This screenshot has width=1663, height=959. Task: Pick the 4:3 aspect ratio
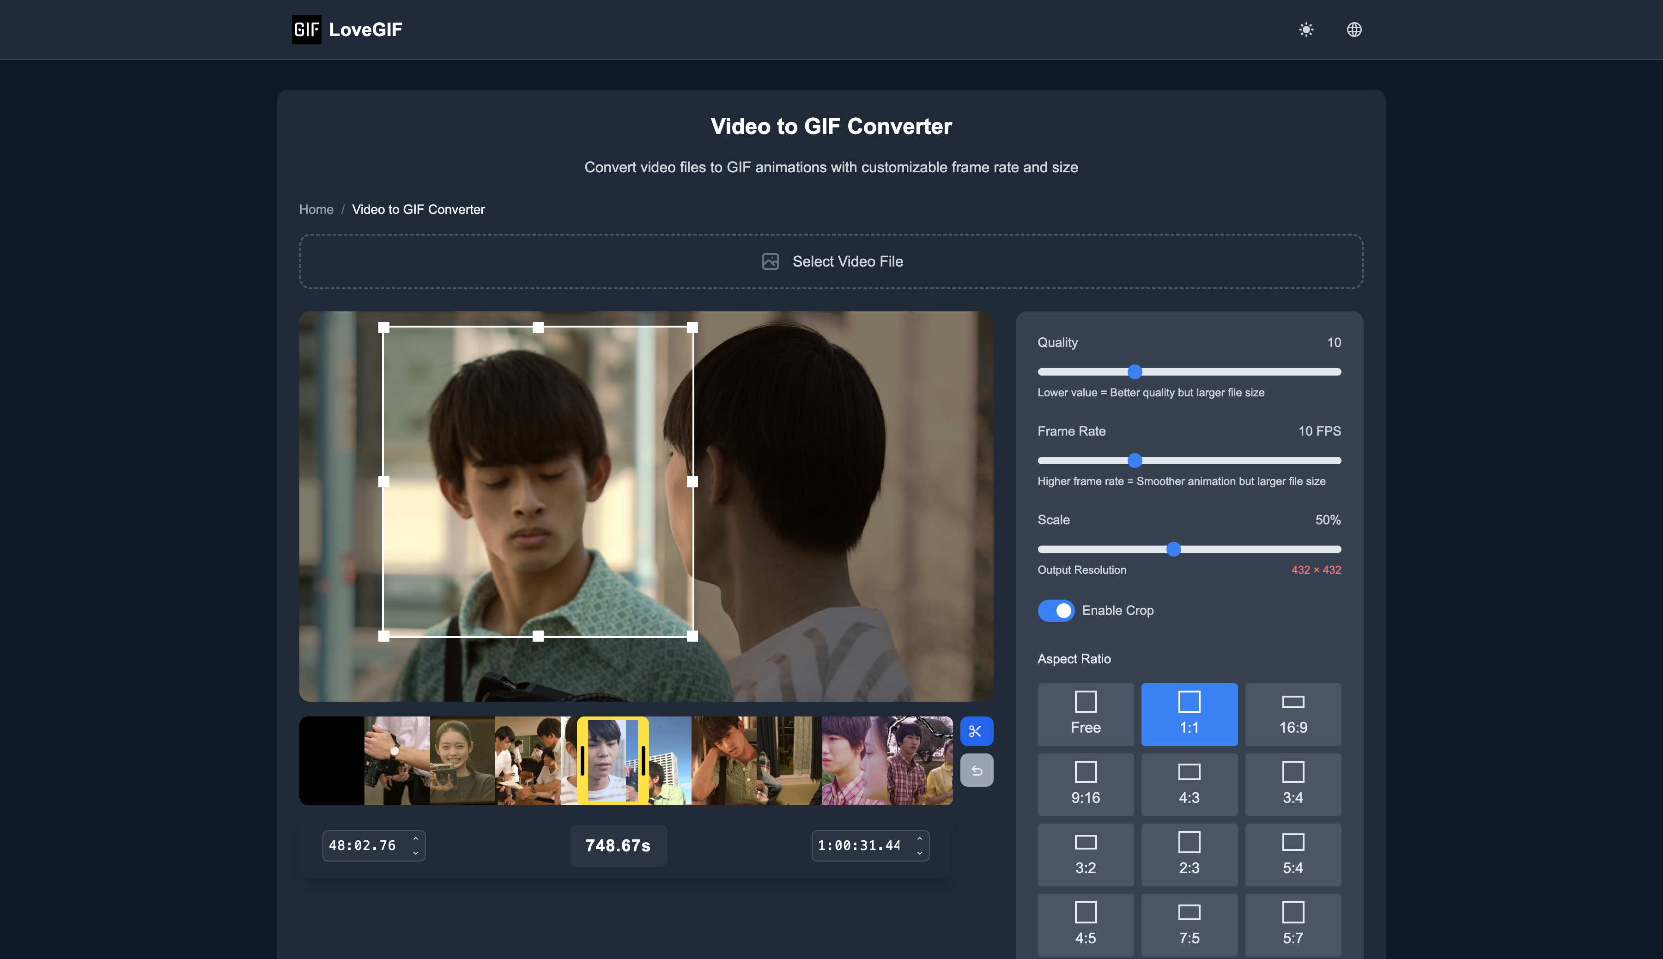(x=1189, y=784)
